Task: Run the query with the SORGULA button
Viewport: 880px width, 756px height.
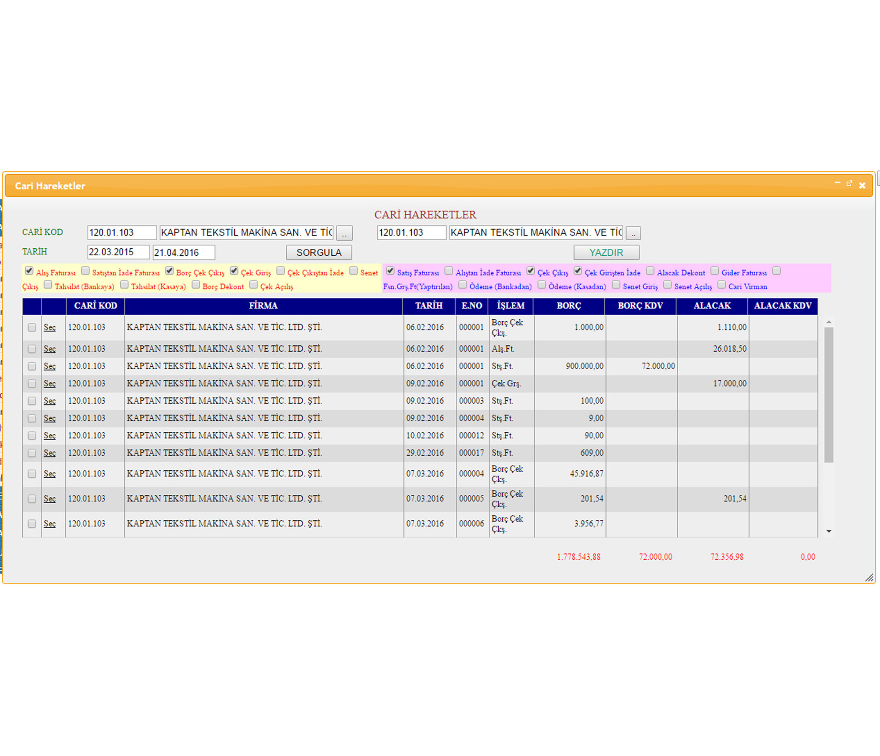Action: [x=319, y=252]
